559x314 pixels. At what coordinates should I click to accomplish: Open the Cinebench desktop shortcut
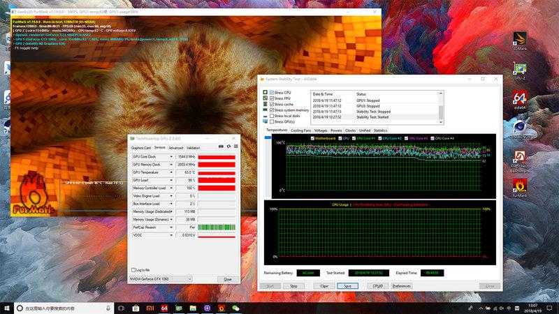(520, 129)
